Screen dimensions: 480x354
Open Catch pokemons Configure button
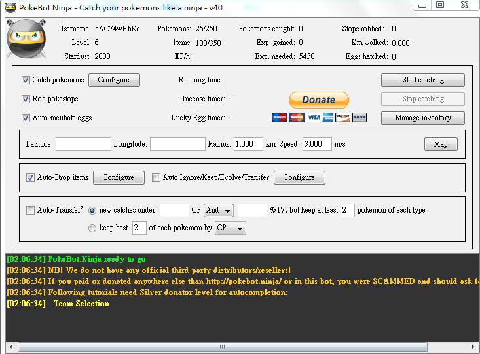(114, 80)
